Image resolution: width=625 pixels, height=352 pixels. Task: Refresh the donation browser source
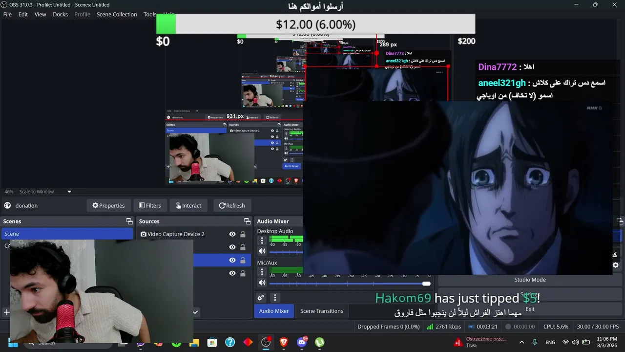232,205
